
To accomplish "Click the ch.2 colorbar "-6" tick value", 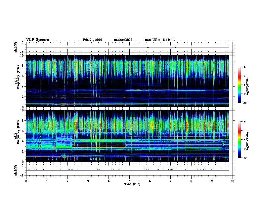I will pos(244,122).
